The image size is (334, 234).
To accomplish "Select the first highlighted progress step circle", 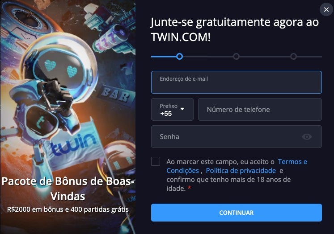I will (180, 57).
